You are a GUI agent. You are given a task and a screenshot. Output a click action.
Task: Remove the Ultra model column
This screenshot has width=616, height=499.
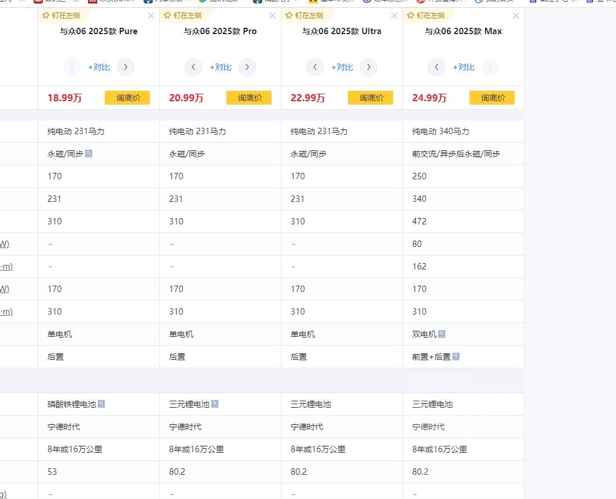pos(394,16)
